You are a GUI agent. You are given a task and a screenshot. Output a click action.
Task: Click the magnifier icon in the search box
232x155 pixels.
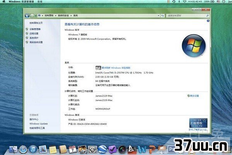(207, 15)
